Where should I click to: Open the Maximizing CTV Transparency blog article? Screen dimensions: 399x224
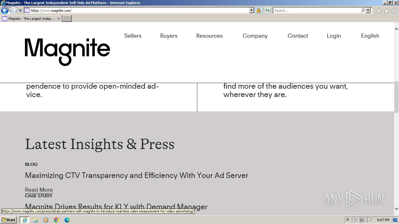[x=137, y=175]
